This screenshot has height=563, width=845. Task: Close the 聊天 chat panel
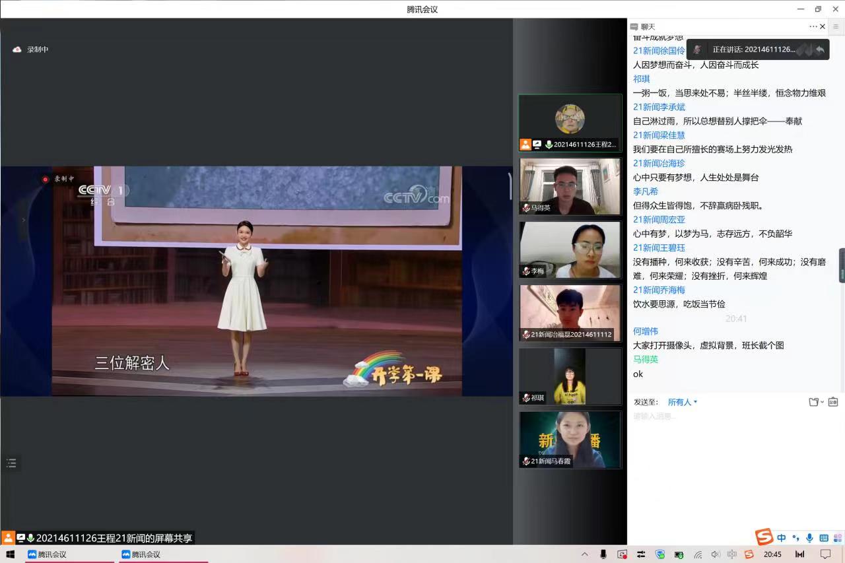[823, 26]
